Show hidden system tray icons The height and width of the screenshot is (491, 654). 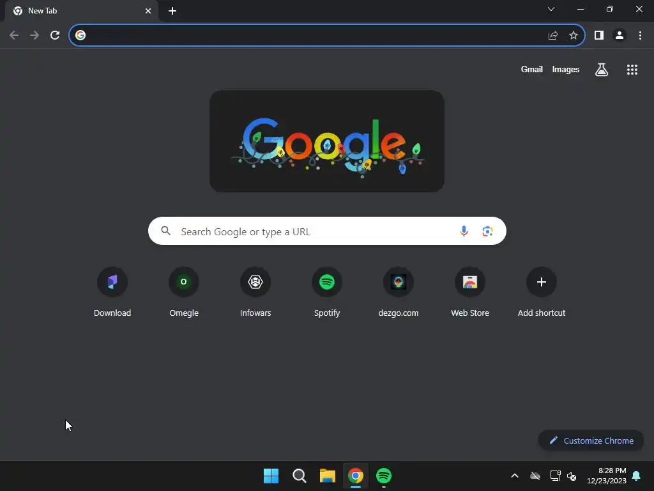tap(515, 476)
